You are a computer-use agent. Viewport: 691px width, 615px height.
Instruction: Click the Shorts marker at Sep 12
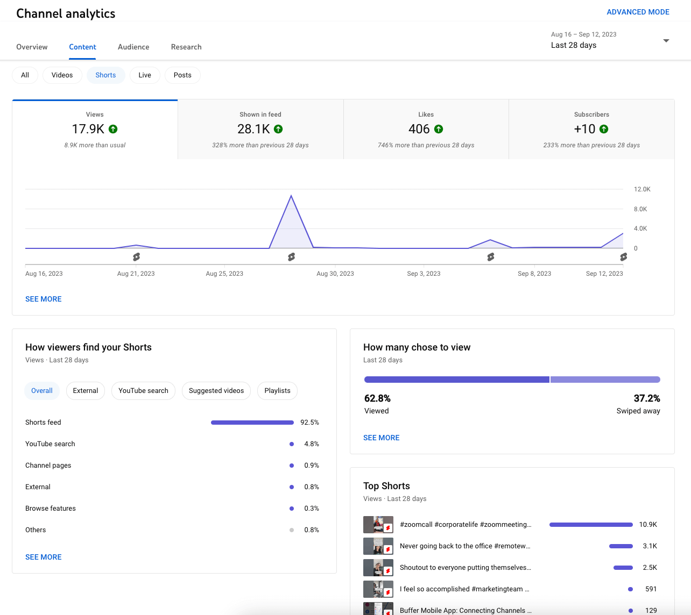623,257
